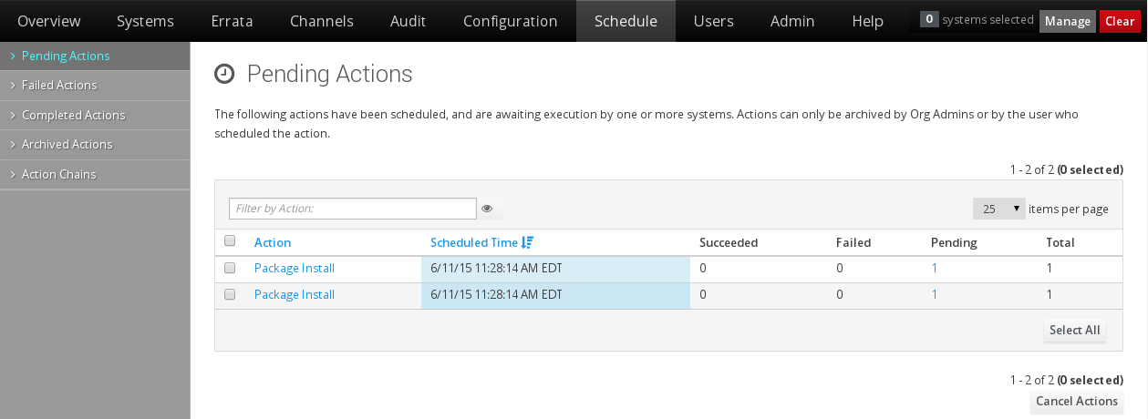Expand Failed Actions in the sidebar

pos(59,85)
